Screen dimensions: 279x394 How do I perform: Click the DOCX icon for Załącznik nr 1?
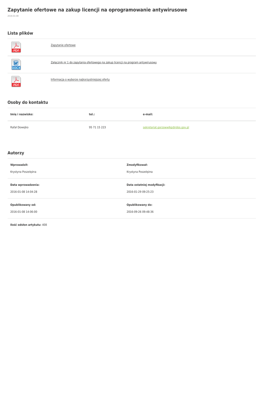16,64
